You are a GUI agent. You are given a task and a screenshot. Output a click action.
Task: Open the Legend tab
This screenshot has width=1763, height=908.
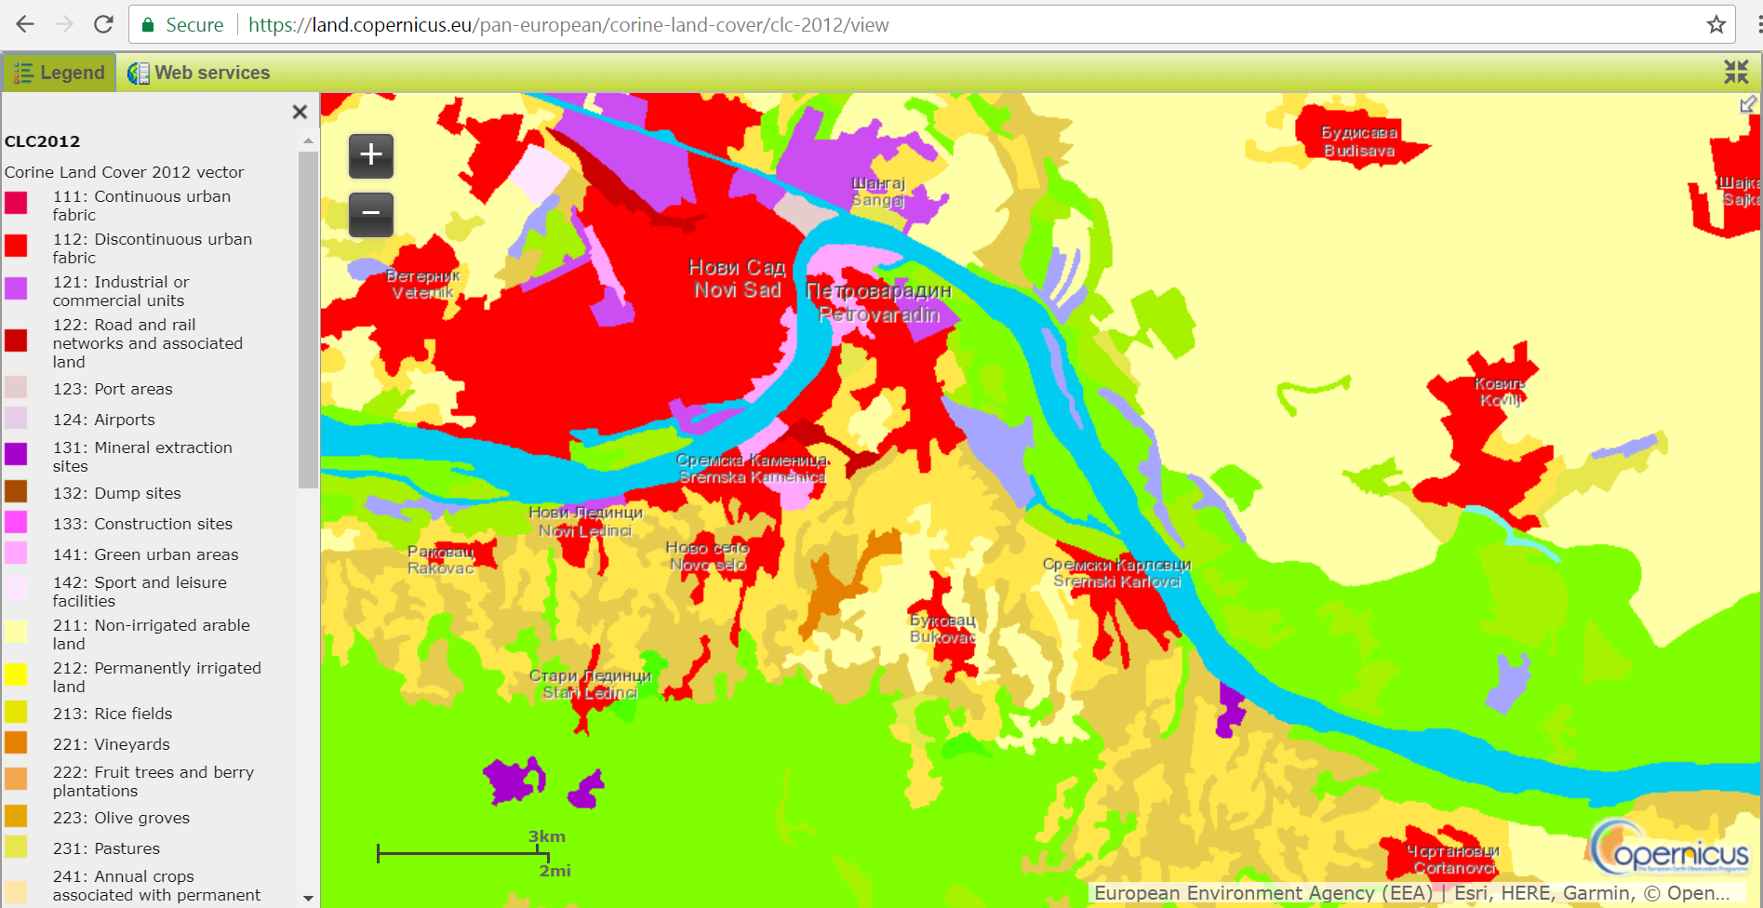[60, 73]
